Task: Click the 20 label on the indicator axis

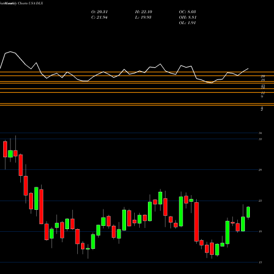Action: click(263, 76)
